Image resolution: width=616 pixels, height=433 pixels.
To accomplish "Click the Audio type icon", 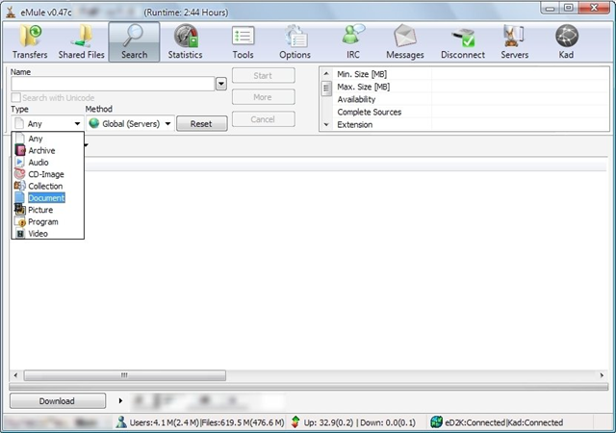I will tap(20, 162).
